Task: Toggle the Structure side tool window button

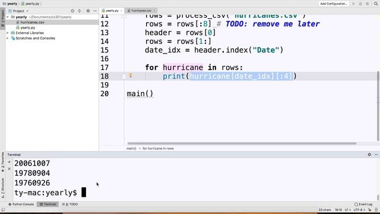Action: 2,188
